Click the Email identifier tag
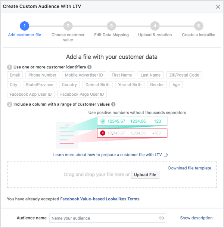The image size is (224, 228). (x=15, y=75)
